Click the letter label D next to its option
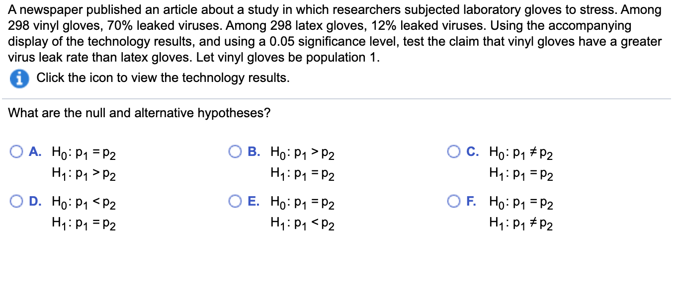The width and height of the screenshot is (677, 295). (x=34, y=201)
